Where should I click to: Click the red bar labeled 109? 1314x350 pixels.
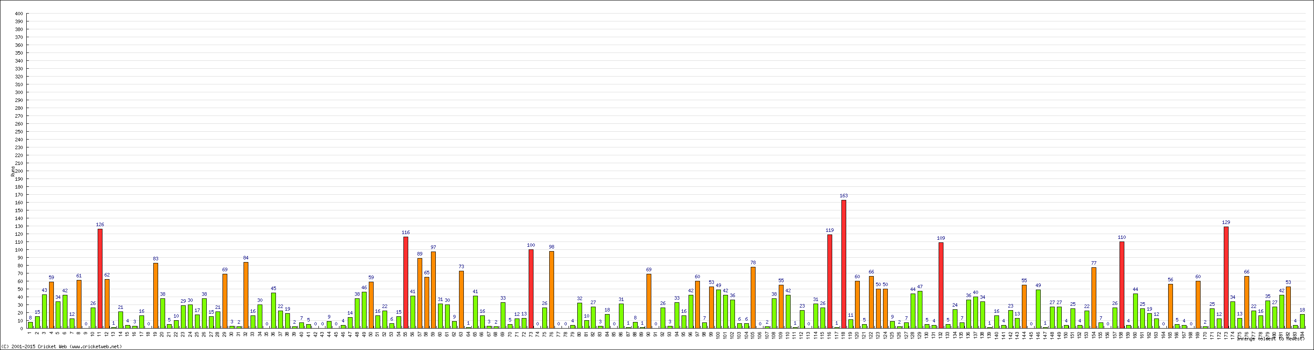pos(941,285)
